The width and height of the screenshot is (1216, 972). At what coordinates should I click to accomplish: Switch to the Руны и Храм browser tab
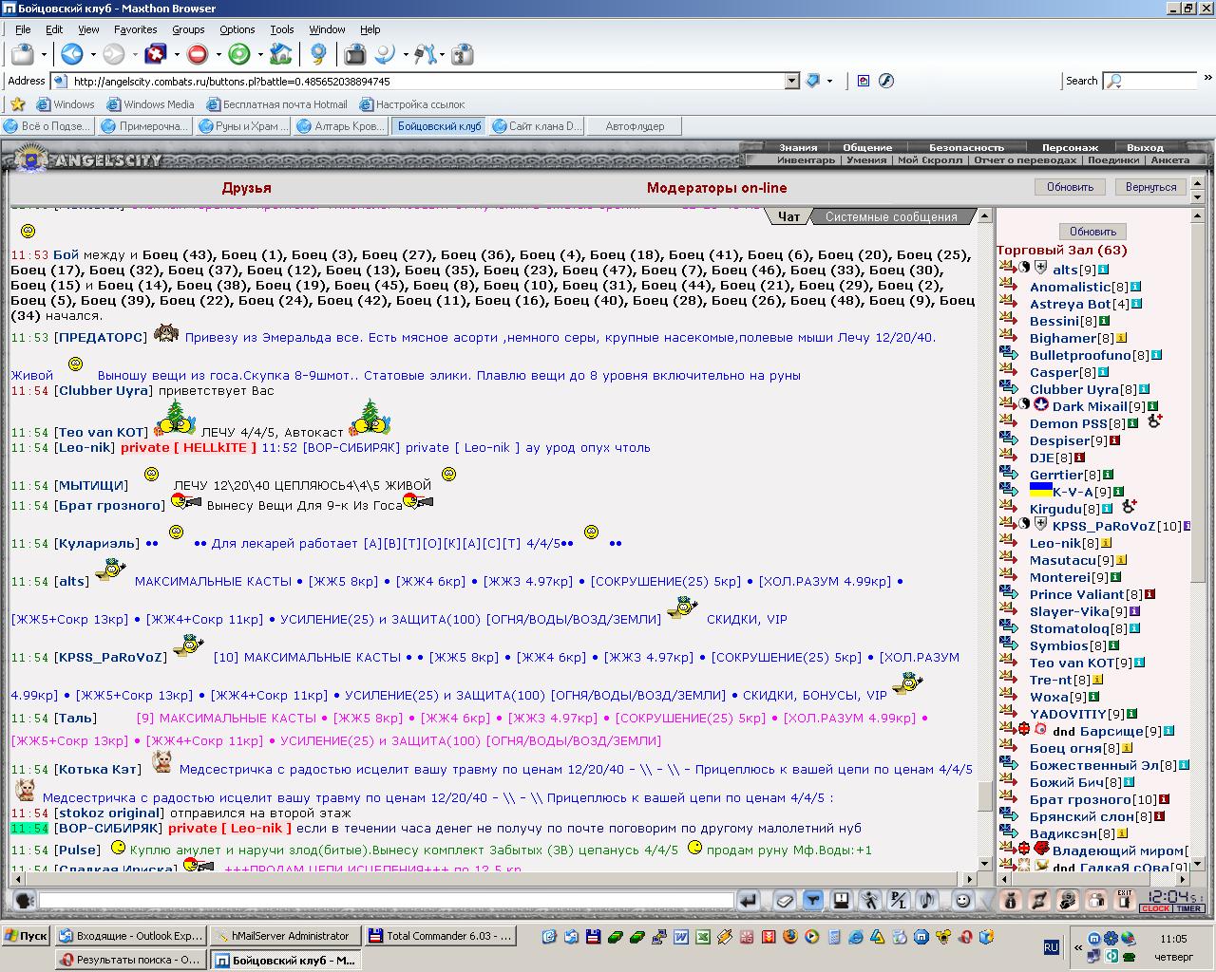click(x=243, y=125)
